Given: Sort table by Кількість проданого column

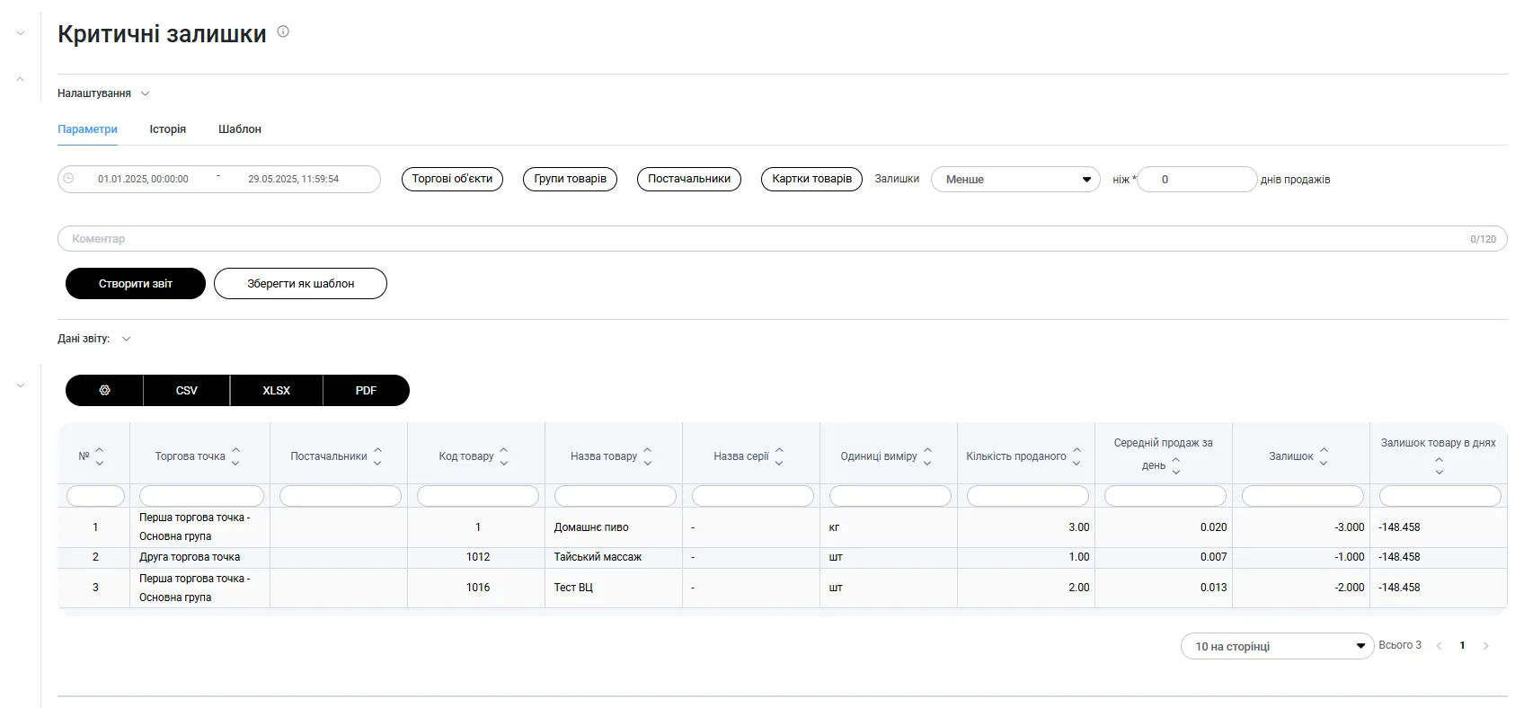Looking at the screenshot, I should pos(1076,456).
